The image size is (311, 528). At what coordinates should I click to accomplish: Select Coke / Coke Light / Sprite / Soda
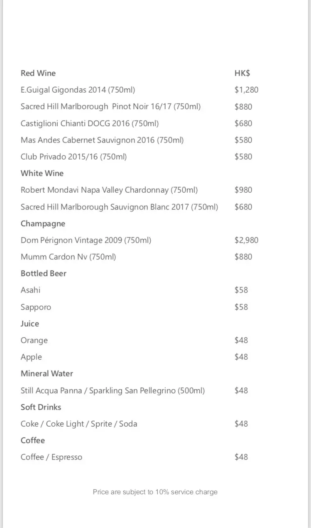coord(79,424)
